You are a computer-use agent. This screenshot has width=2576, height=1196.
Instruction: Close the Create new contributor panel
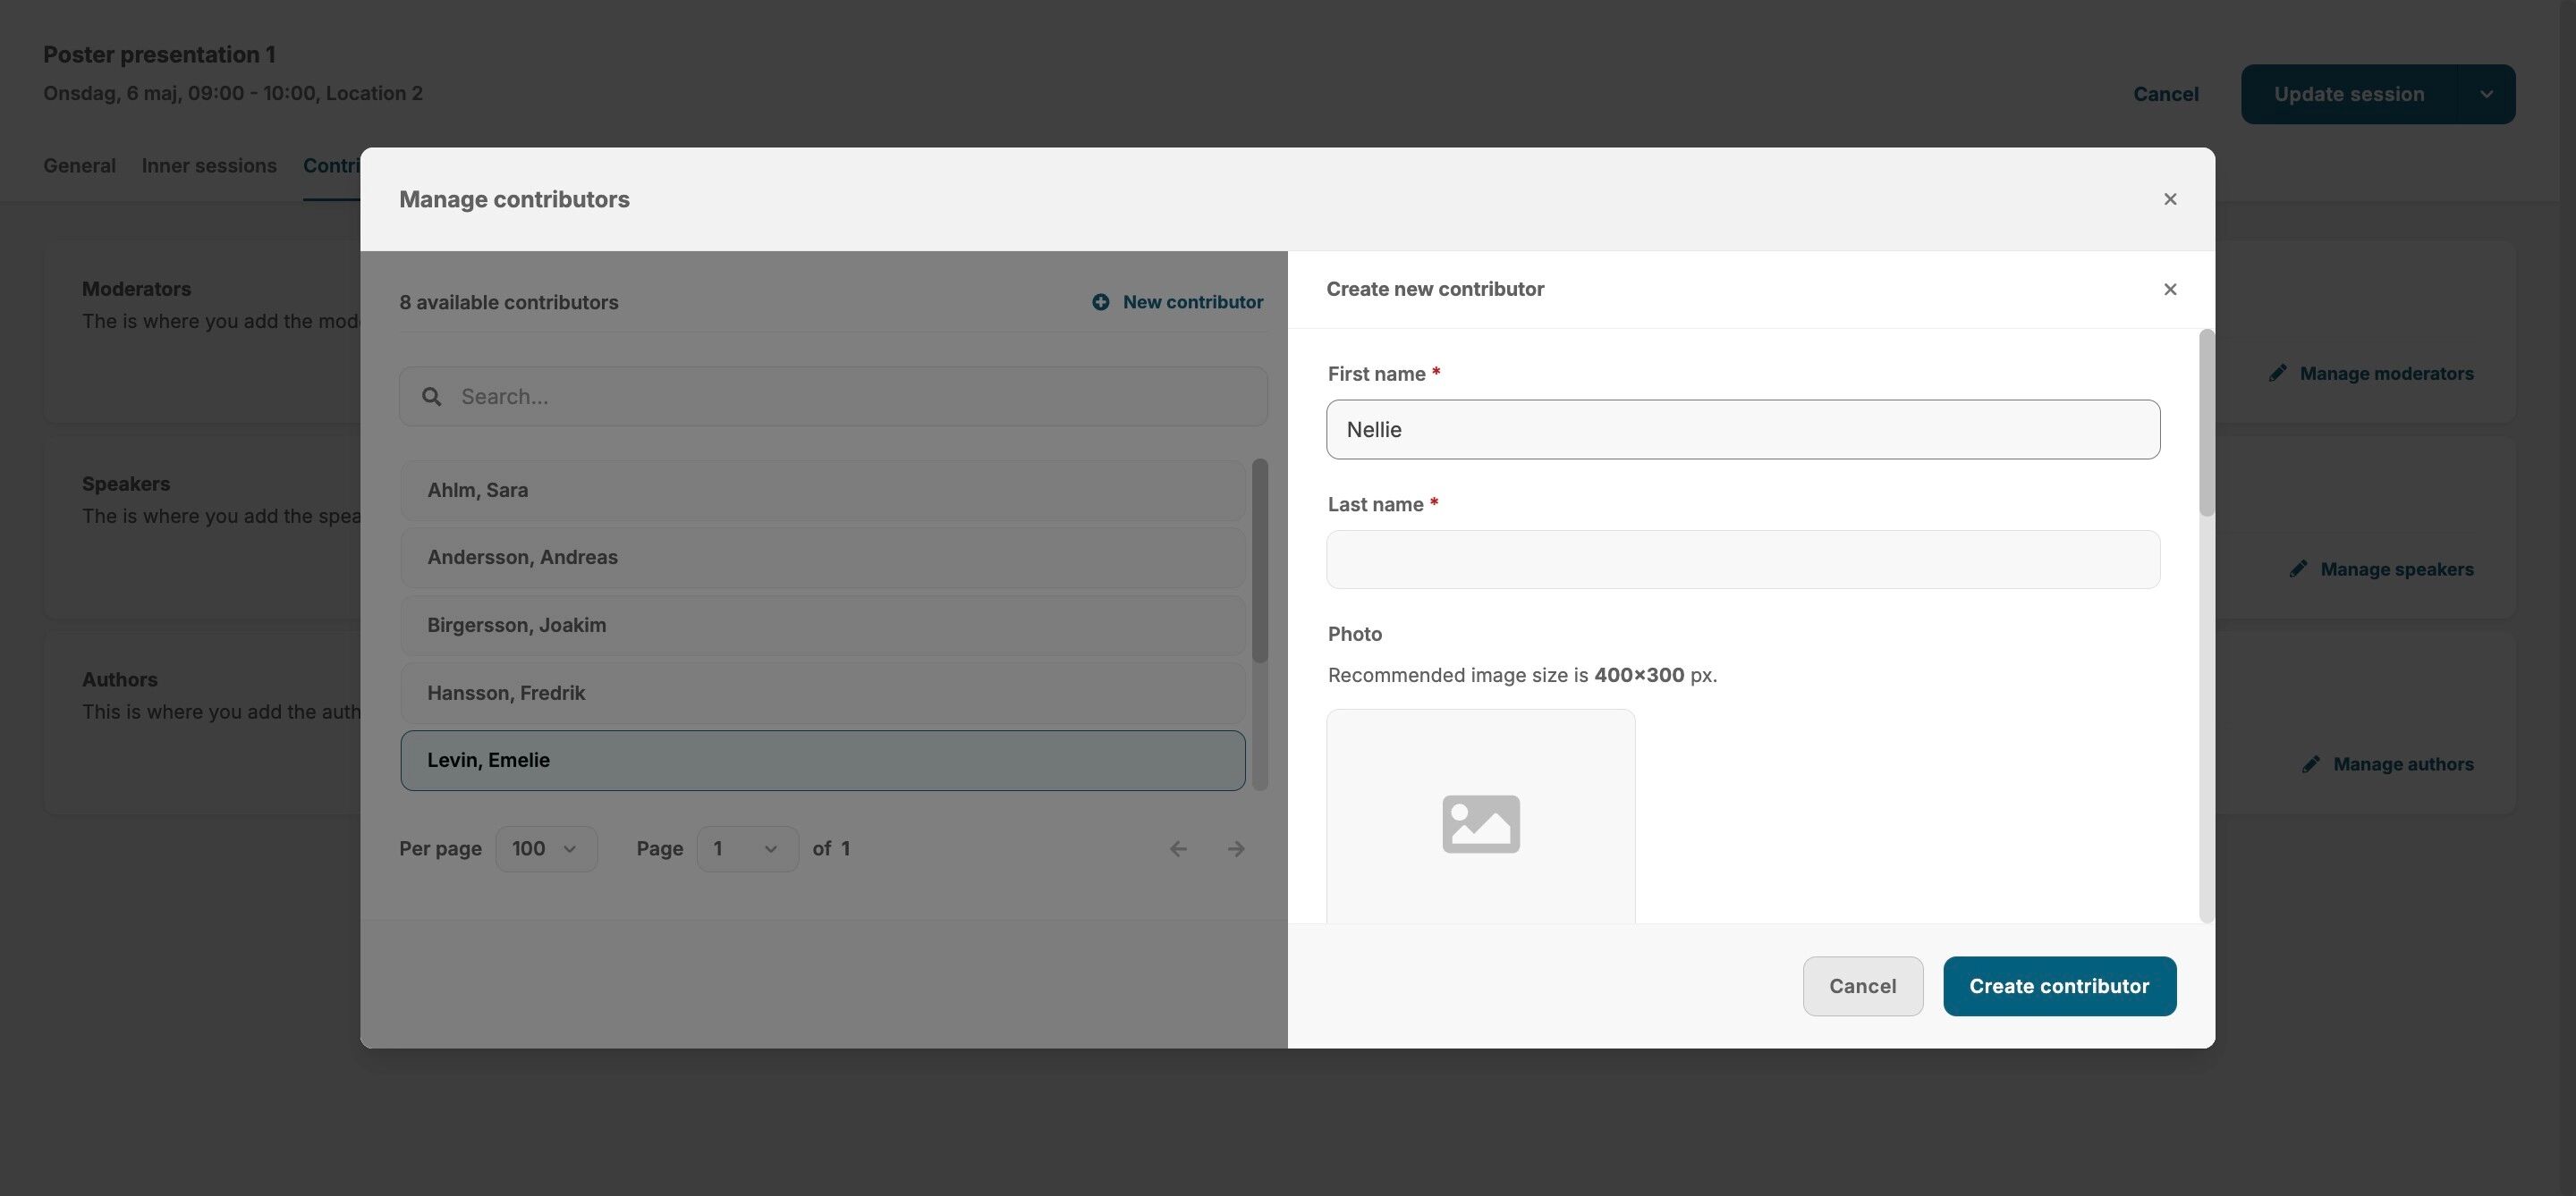pos(2169,290)
